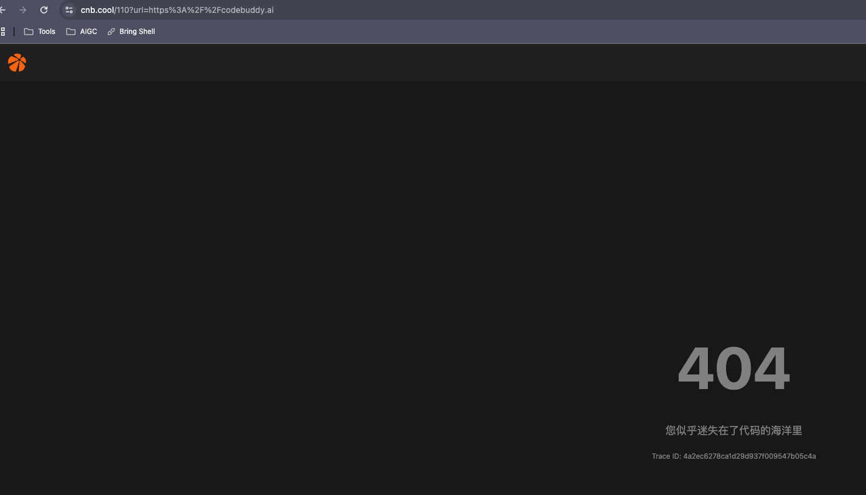Screen dimensions: 866x495
Task: Reload the current page
Action: [43, 10]
